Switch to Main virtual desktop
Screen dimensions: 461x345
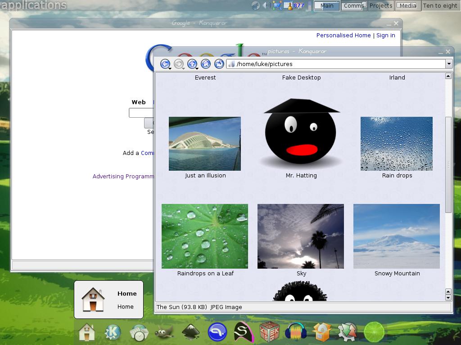(x=327, y=5)
